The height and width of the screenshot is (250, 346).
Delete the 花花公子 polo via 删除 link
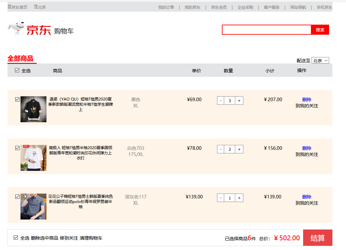(307, 197)
